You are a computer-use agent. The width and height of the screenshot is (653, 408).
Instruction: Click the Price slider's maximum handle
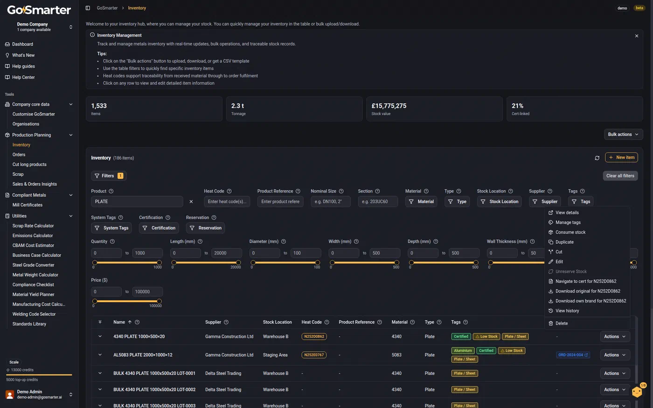[159, 301]
